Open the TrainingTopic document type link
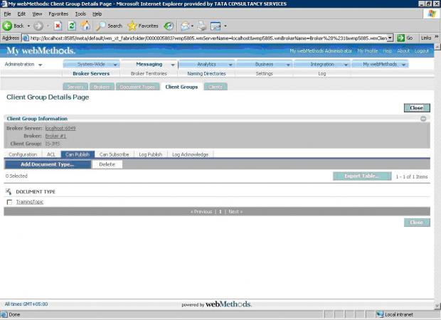The width and height of the screenshot is (441, 320). 30,202
